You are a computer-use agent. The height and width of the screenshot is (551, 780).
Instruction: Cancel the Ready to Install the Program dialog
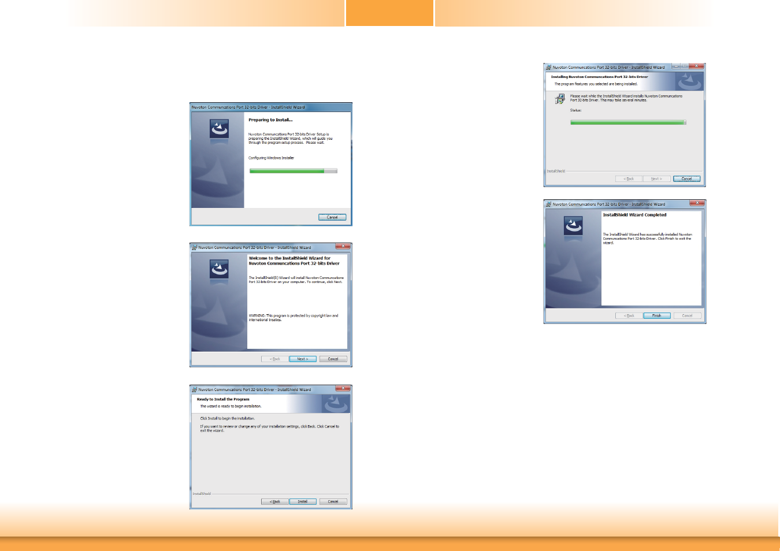pyautogui.click(x=333, y=501)
